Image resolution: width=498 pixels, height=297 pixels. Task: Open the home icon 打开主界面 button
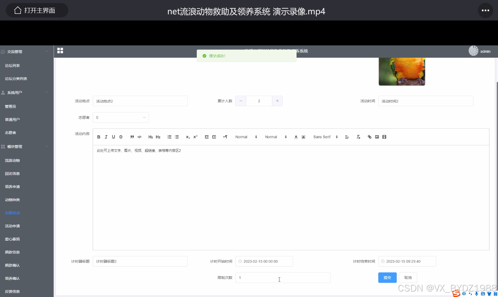[37, 10]
